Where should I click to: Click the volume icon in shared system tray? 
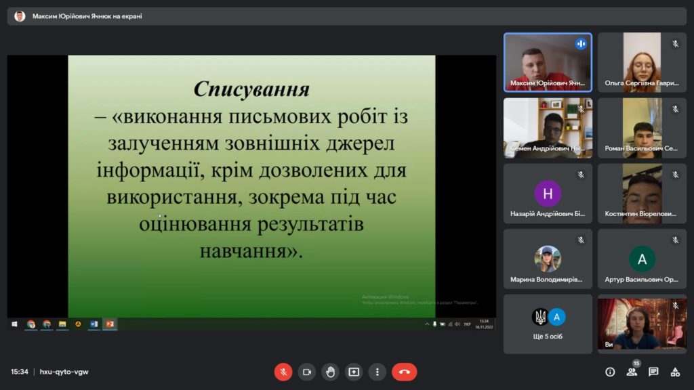coord(457,324)
